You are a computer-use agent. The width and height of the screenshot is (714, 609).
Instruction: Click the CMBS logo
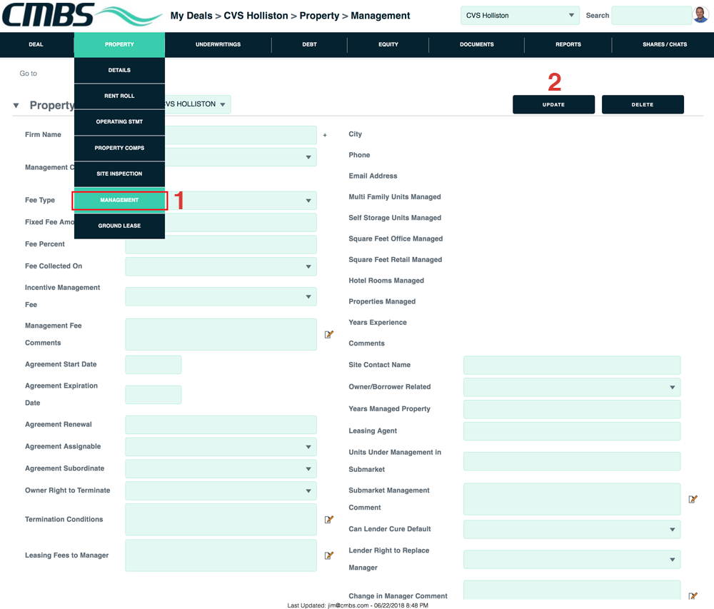click(x=82, y=14)
